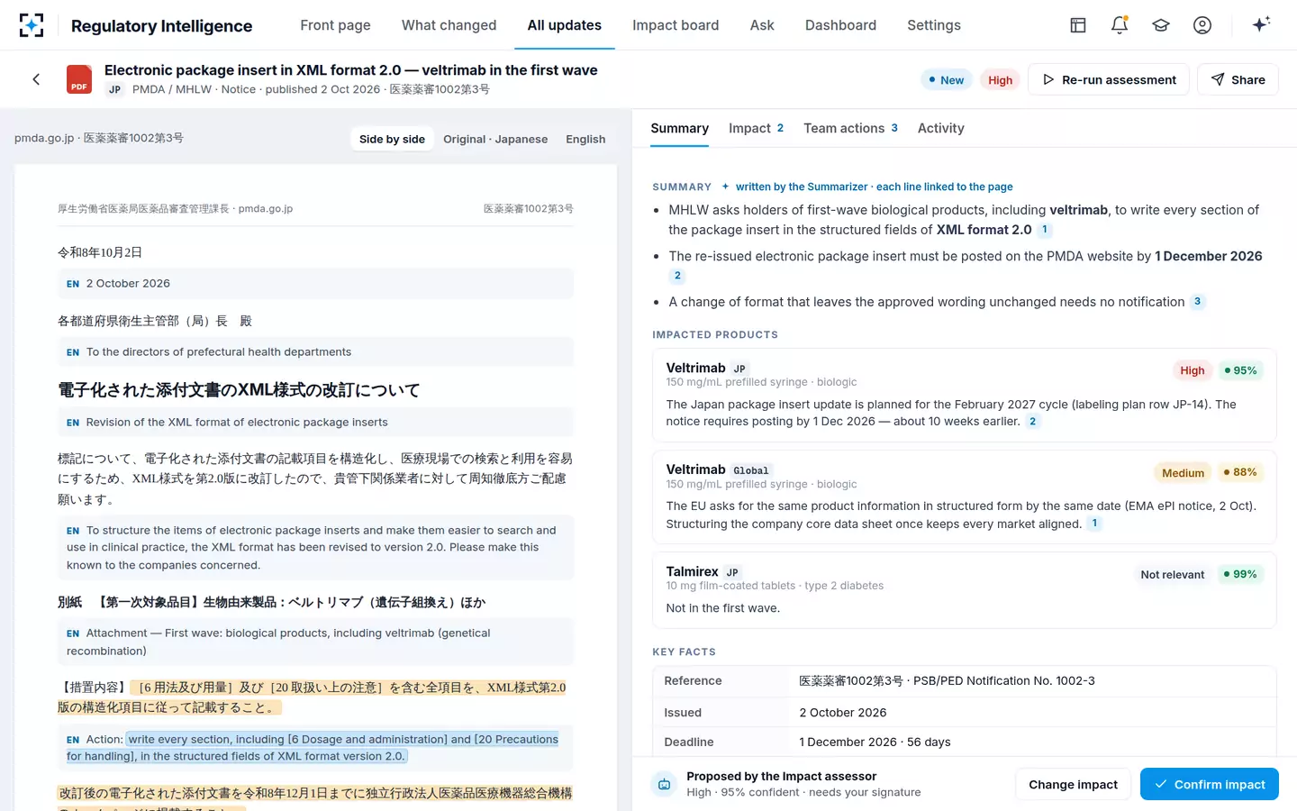
Task: Click the 88% confidence badge
Action: click(x=1240, y=472)
